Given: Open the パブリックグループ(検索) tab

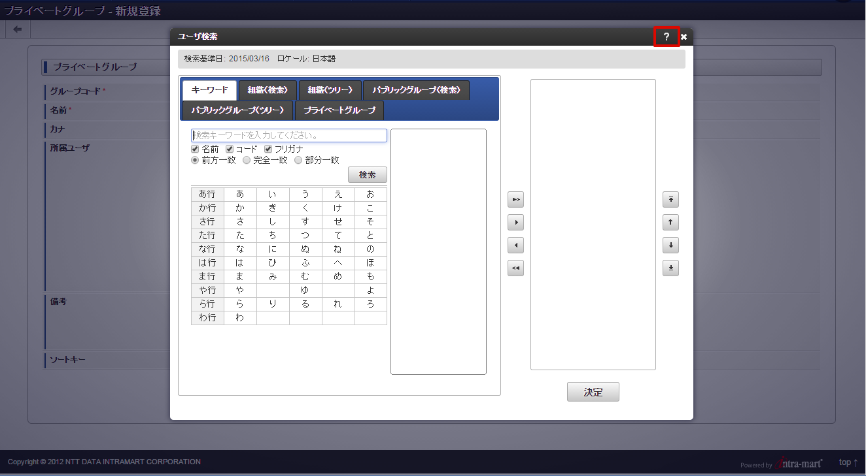Looking at the screenshot, I should tap(416, 90).
